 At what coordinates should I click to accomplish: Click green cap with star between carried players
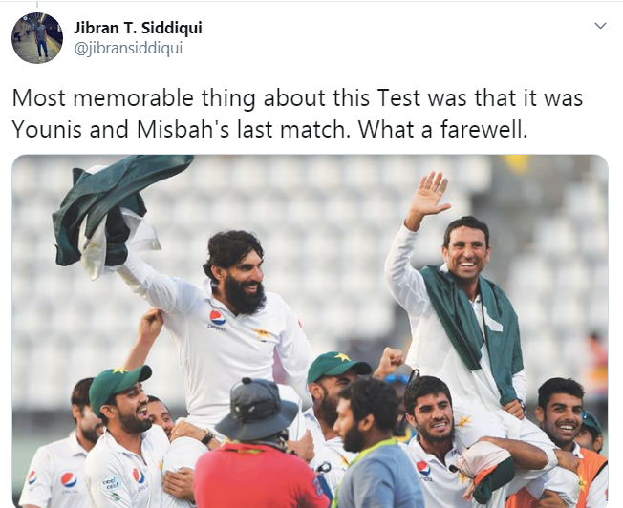coord(337,366)
